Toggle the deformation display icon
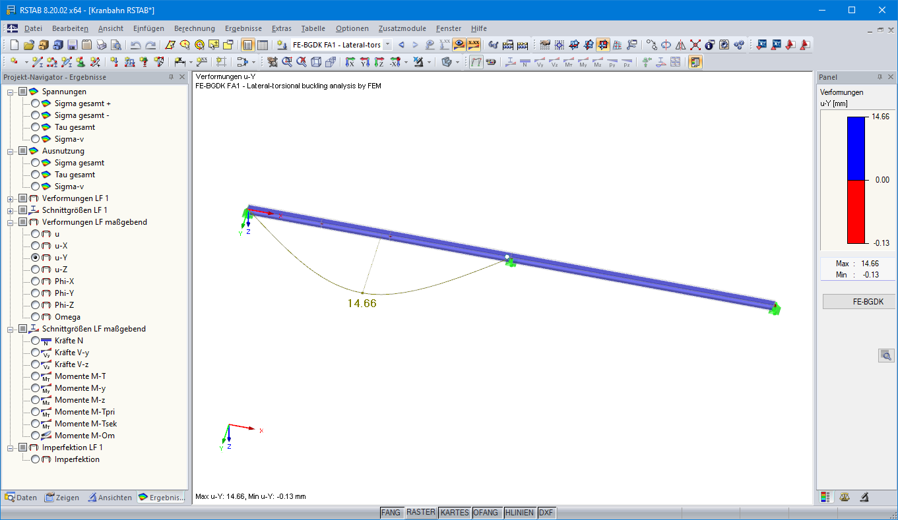The width and height of the screenshot is (898, 520). (x=476, y=62)
